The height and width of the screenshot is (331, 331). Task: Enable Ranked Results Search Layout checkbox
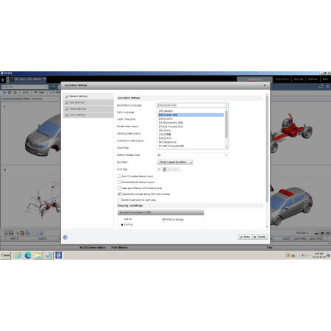click(119, 182)
